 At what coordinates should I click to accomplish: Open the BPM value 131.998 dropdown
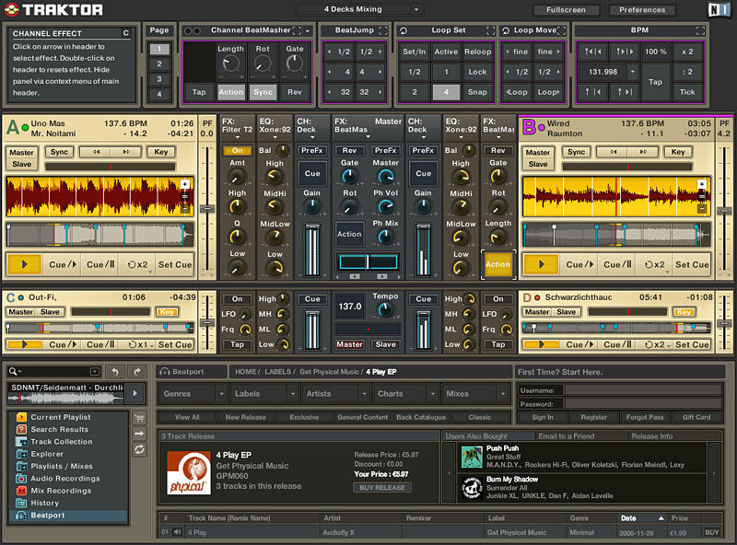[x=633, y=72]
